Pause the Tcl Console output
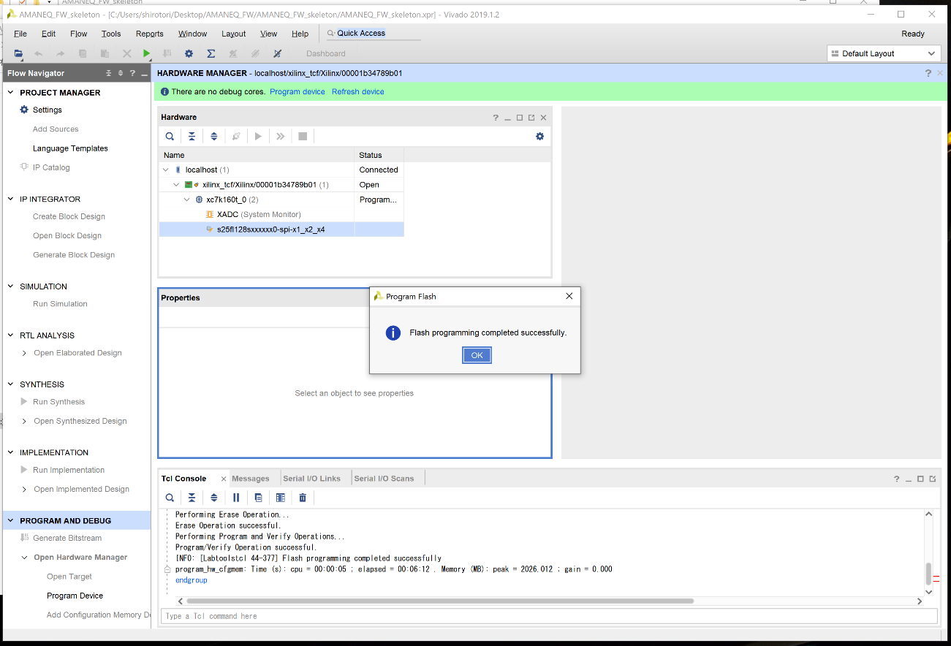This screenshot has width=951, height=646. click(x=236, y=498)
